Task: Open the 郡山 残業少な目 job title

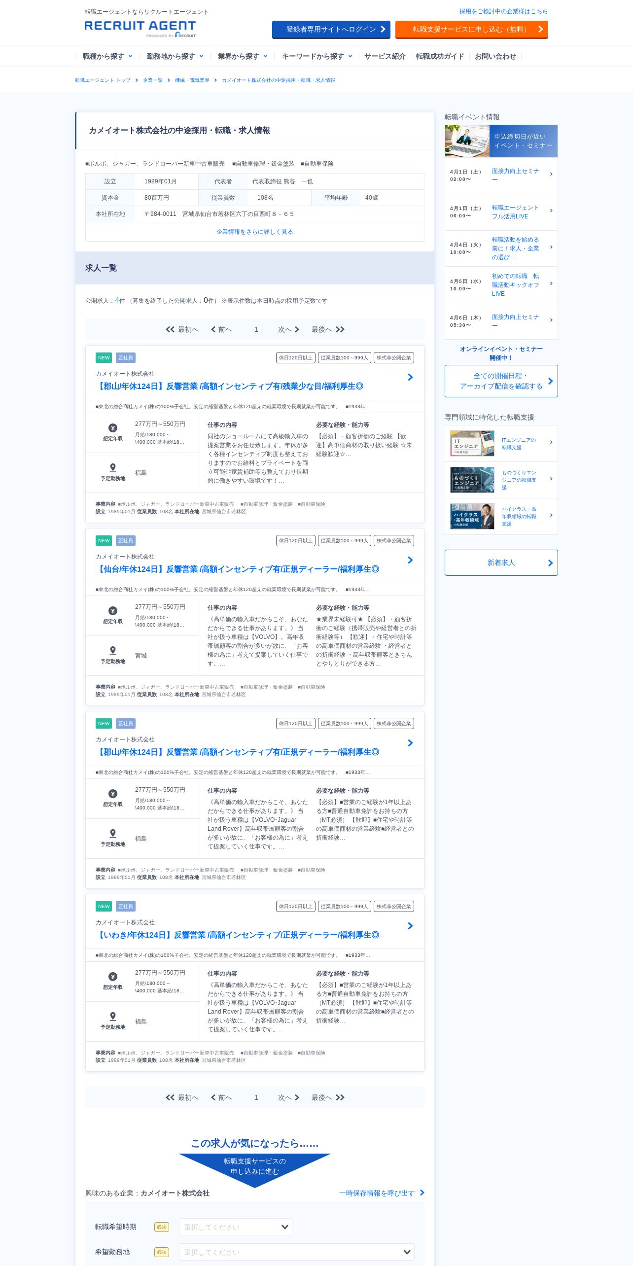Action: [230, 386]
